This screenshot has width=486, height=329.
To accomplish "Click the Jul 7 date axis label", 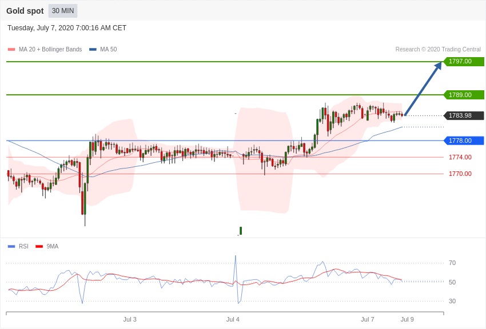I will click(x=367, y=319).
